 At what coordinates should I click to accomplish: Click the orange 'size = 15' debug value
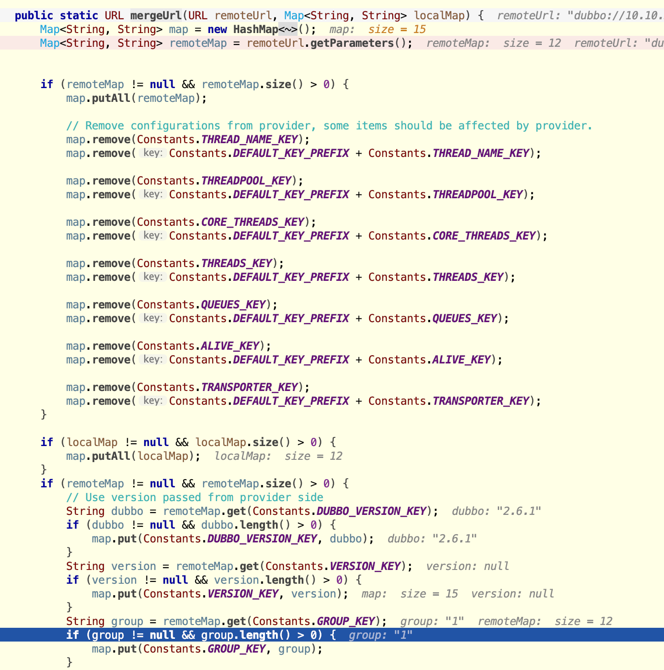tap(397, 29)
